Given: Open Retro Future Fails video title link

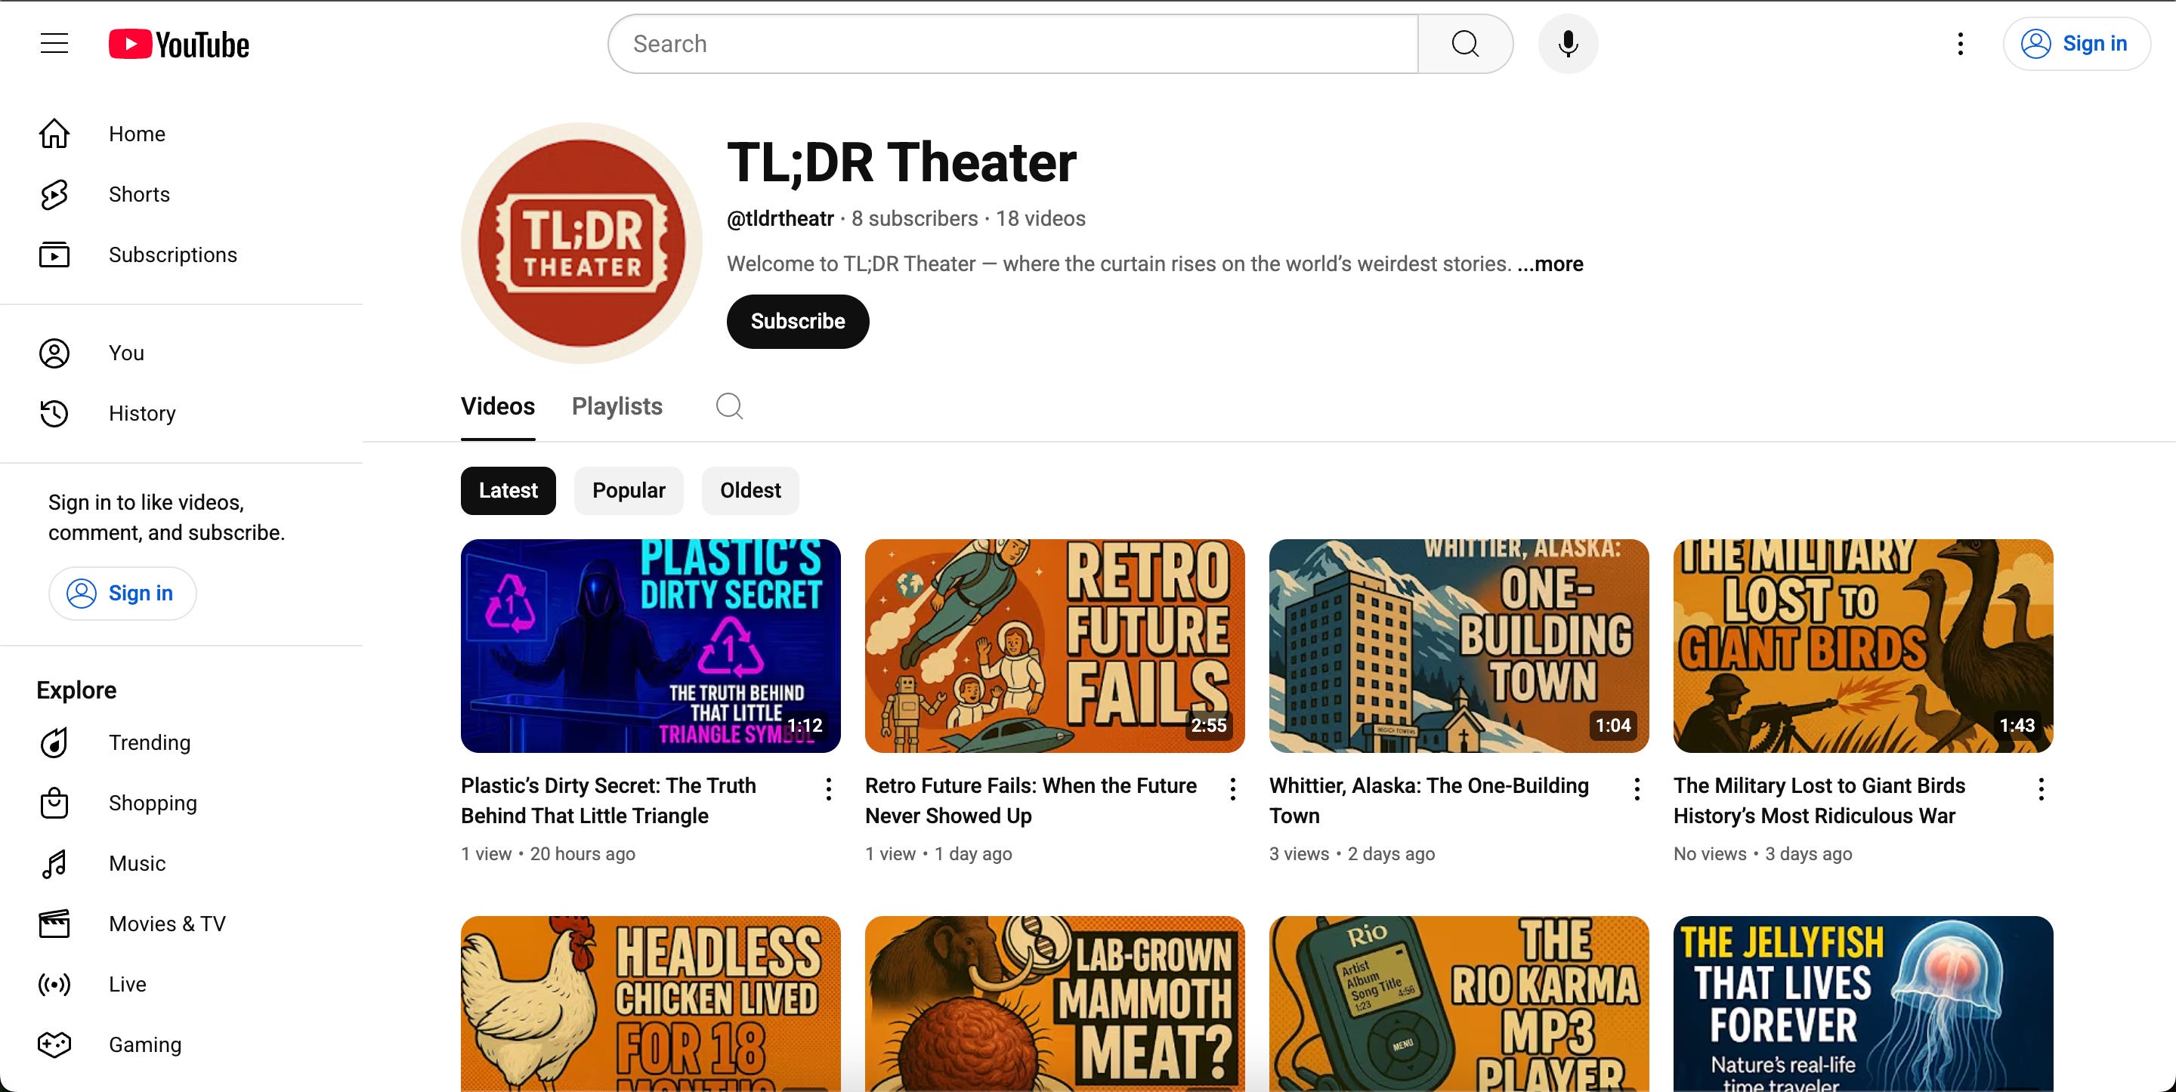Looking at the screenshot, I should [1031, 800].
